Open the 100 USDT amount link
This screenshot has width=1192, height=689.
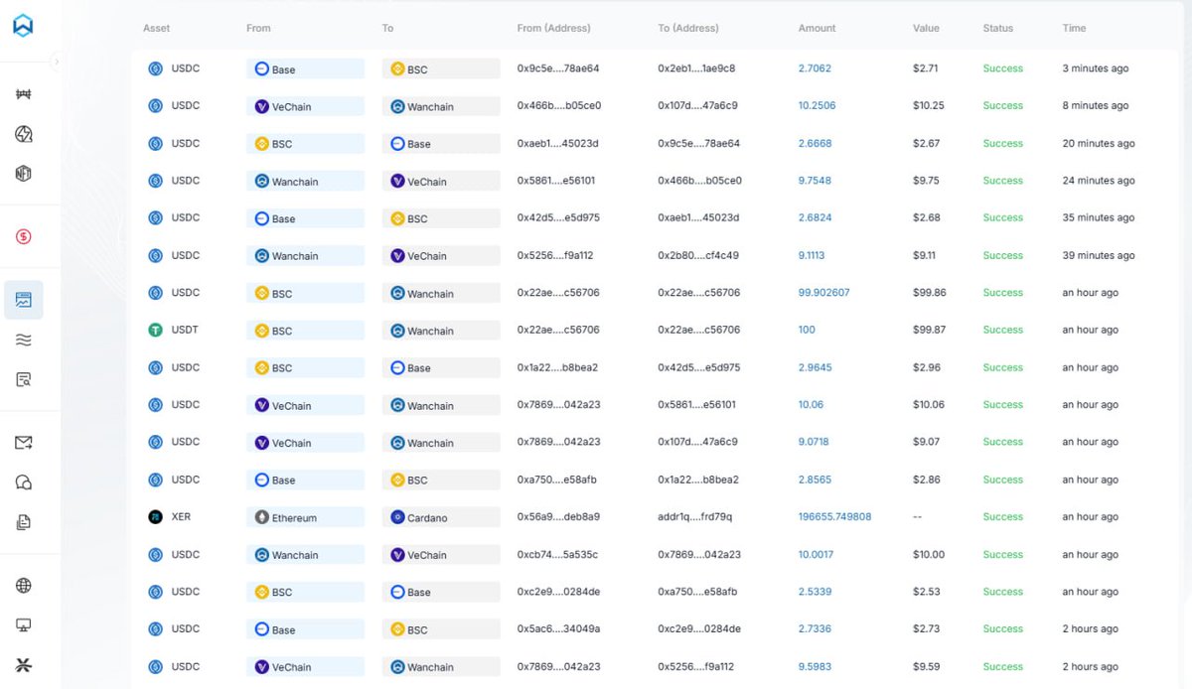(x=808, y=330)
